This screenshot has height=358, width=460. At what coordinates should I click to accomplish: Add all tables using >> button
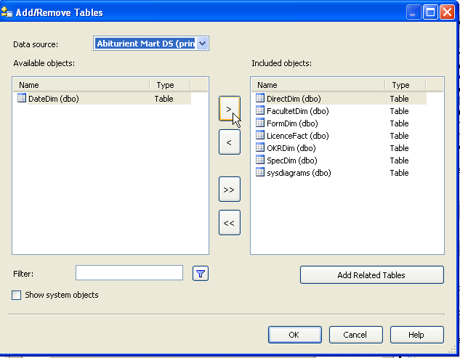[229, 190]
